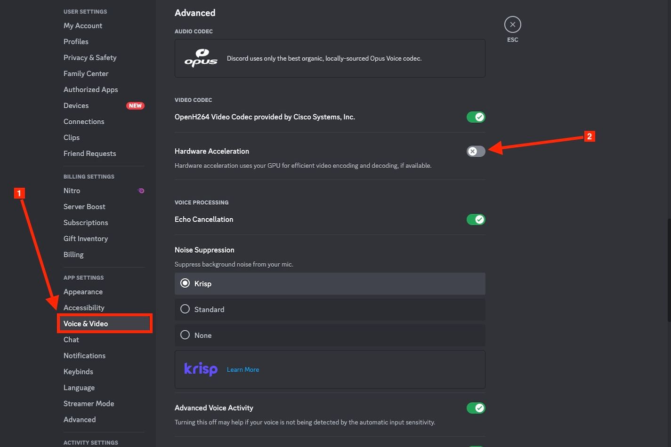671x447 pixels.
Task: Enable Hardware Acceleration
Action: (x=476, y=151)
